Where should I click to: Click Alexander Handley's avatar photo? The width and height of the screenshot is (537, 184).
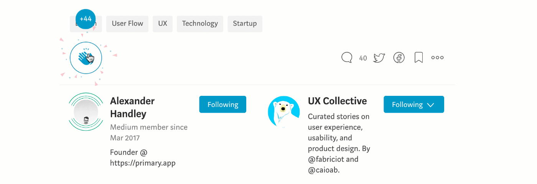pyautogui.click(x=86, y=112)
